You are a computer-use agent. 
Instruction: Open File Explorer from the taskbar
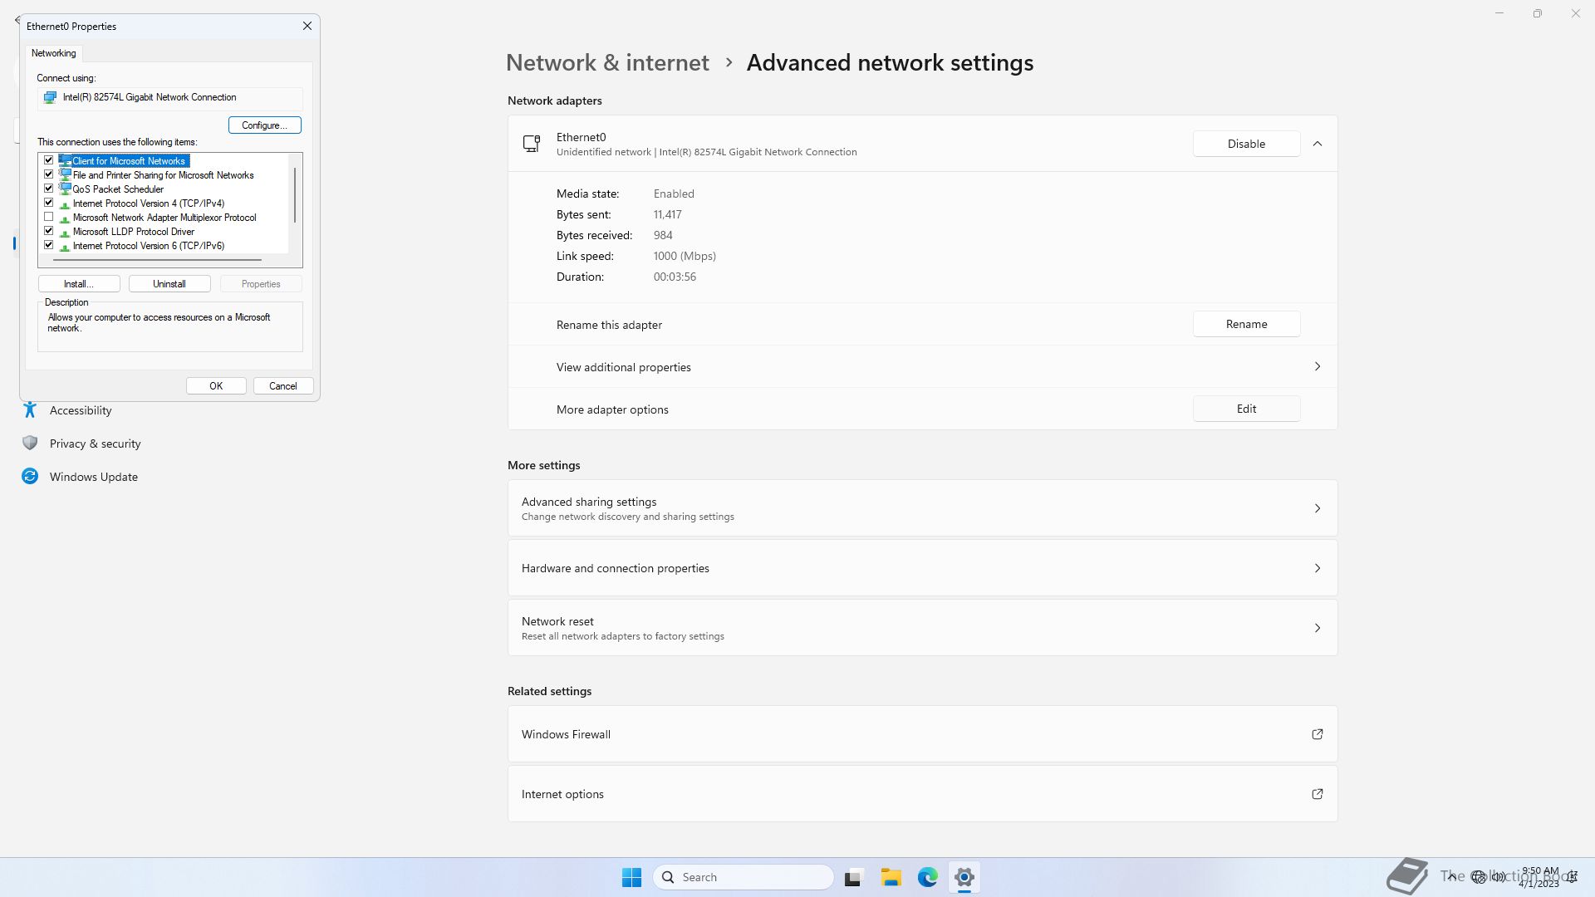891,877
